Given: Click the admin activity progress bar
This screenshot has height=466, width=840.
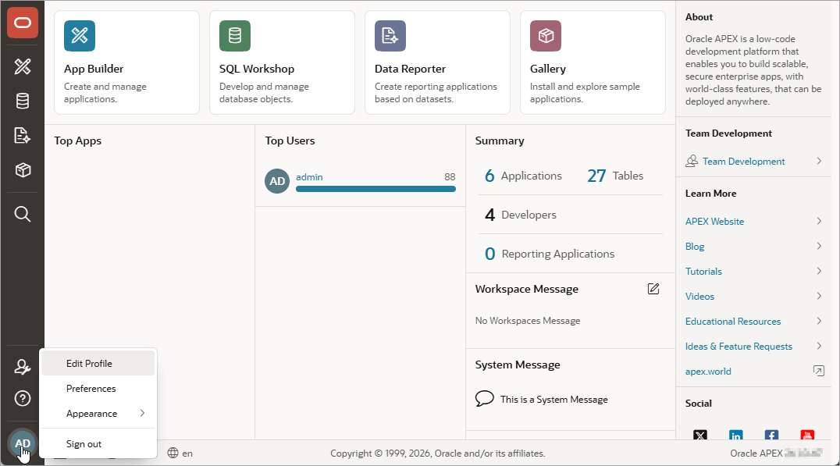Looking at the screenshot, I should click(376, 189).
